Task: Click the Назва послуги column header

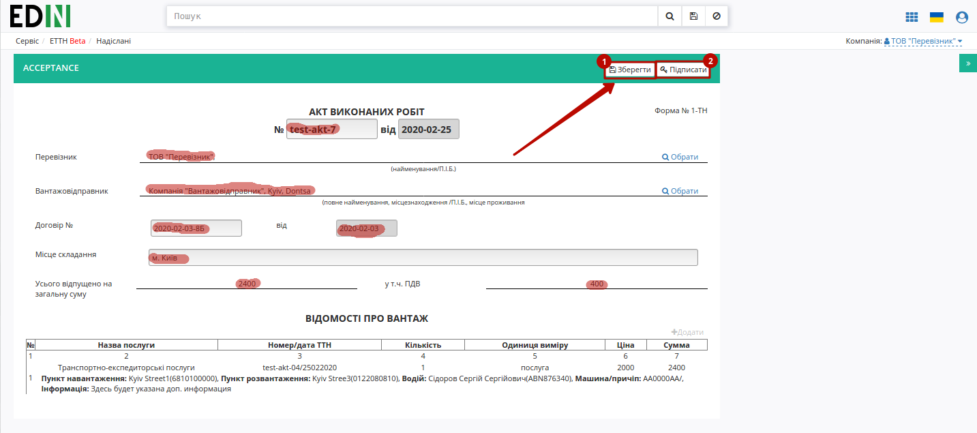Action: point(126,344)
